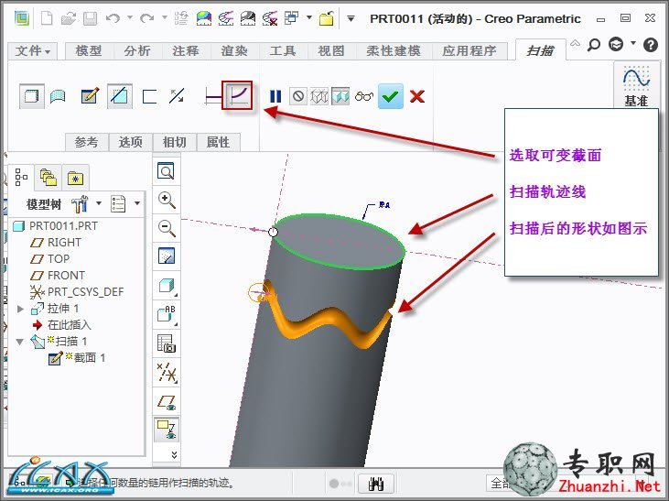Undo the last action
669x501 pixels.
tap(113, 19)
